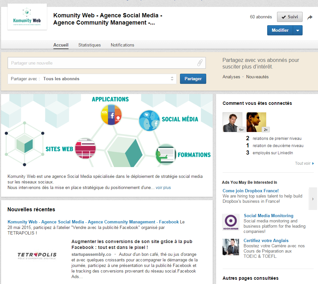The height and width of the screenshot is (284, 318).
Task: Click the BoomSonar ad logo
Action: tap(231, 222)
